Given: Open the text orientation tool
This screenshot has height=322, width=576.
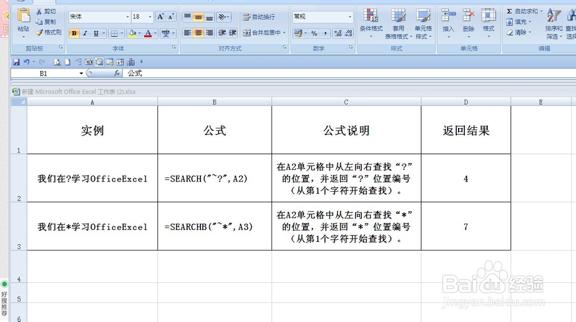Looking at the screenshot, I should pos(223,17).
